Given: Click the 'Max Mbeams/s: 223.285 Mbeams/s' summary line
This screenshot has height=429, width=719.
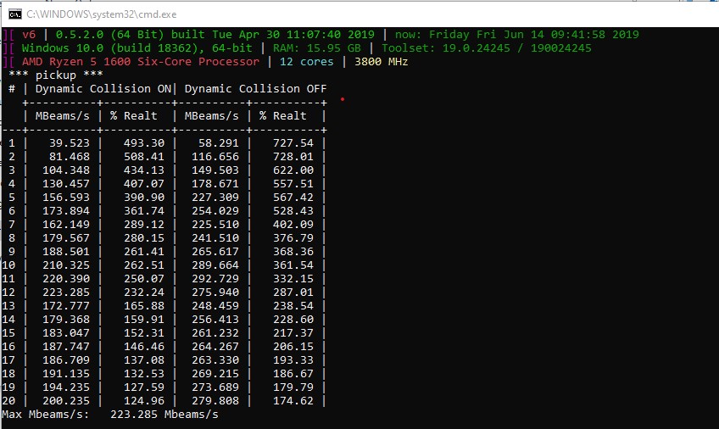Looking at the screenshot, I should [110, 415].
